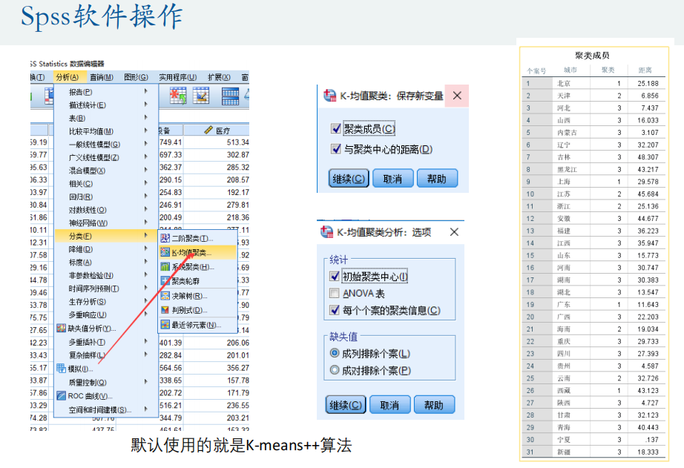Select the 成对排除个案(P) radio button
Viewport: 684px width, 468px height.
[335, 370]
